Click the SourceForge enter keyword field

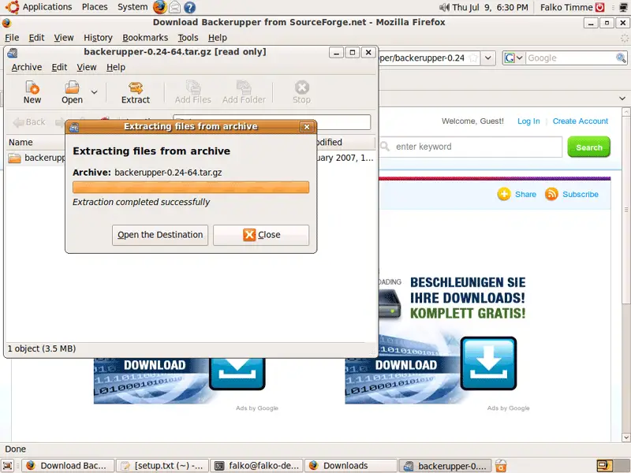[x=470, y=147]
